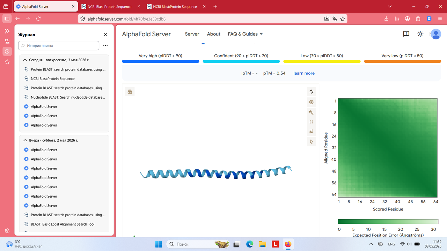Open the AI chatbot sidebar sparkle icon
The image size is (447, 251).
coord(7,31)
